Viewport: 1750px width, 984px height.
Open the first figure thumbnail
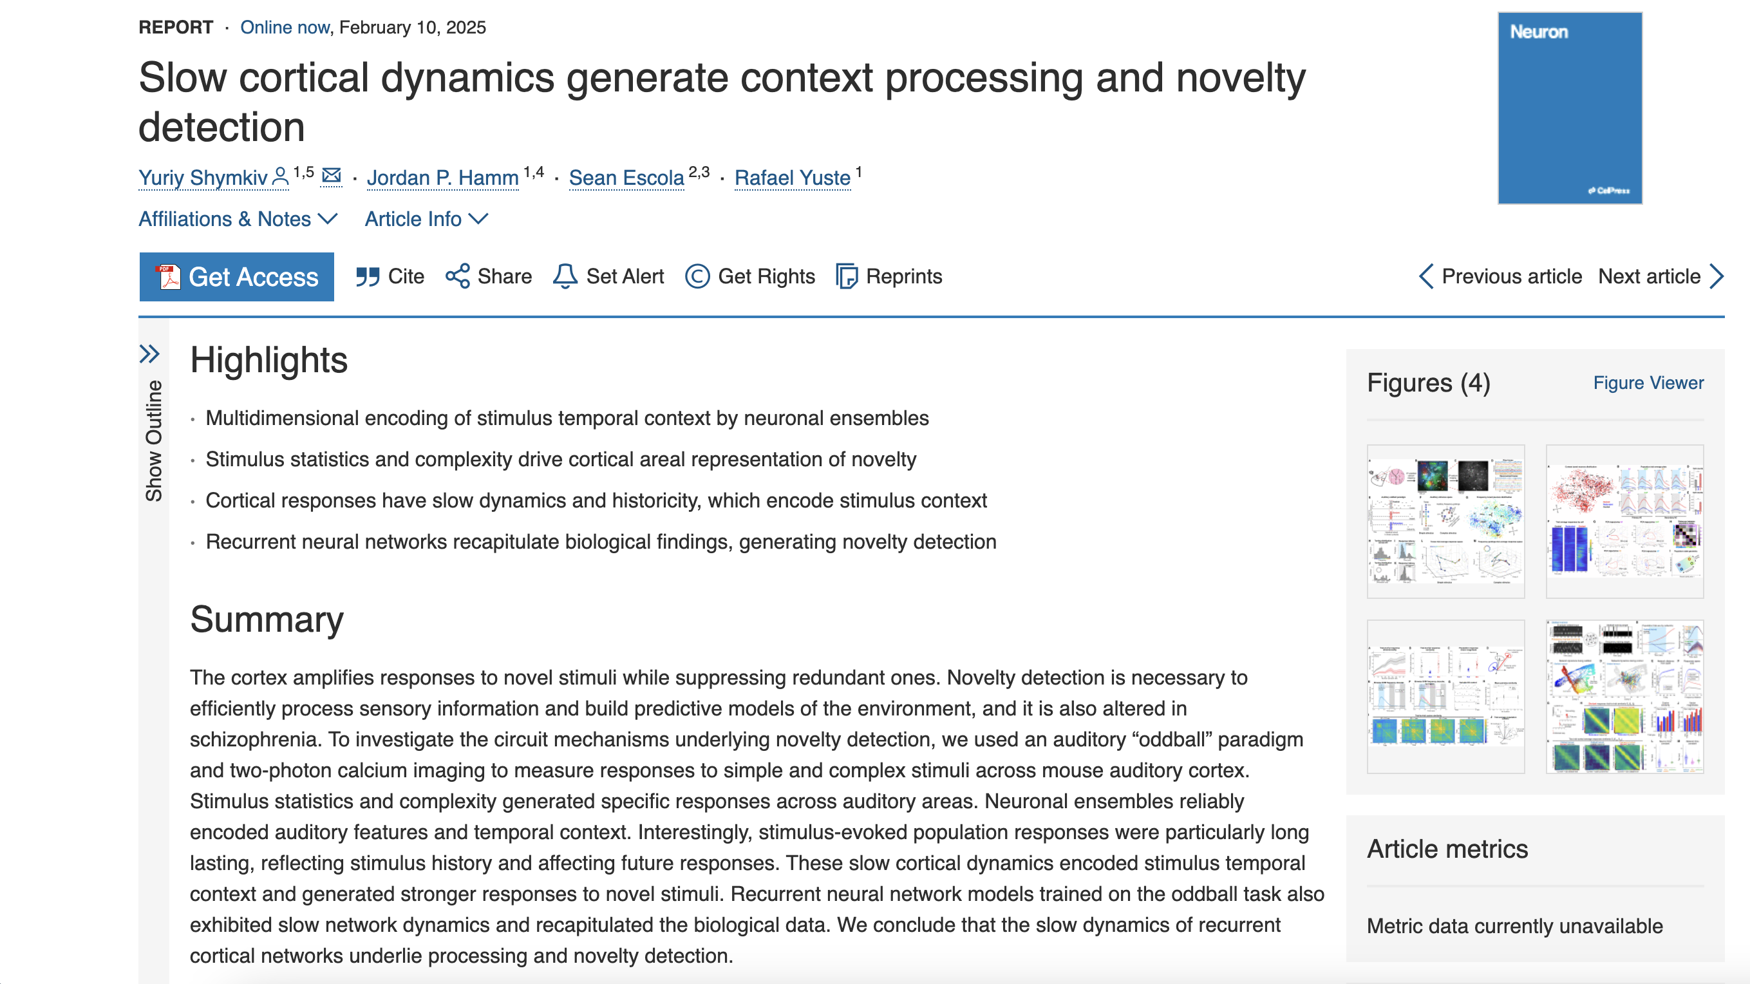coord(1445,521)
